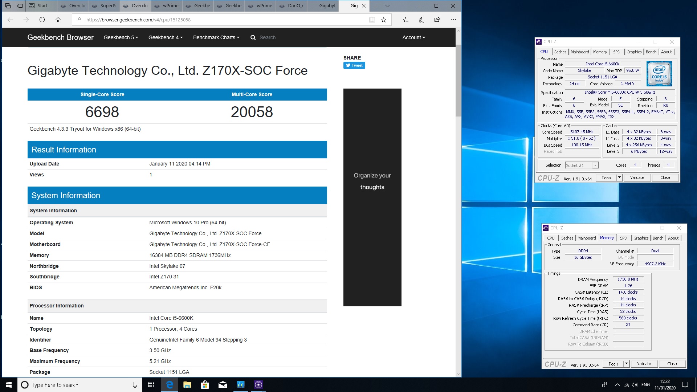Open Edge settings and more menu
Viewport: 697px width, 392px height.
click(453, 20)
